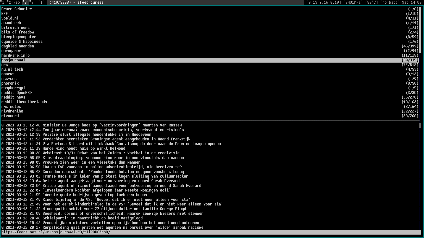The height and width of the screenshot is (238, 424).
Task: Select the highlighted nosjournaal feed
Action: pos(13,60)
